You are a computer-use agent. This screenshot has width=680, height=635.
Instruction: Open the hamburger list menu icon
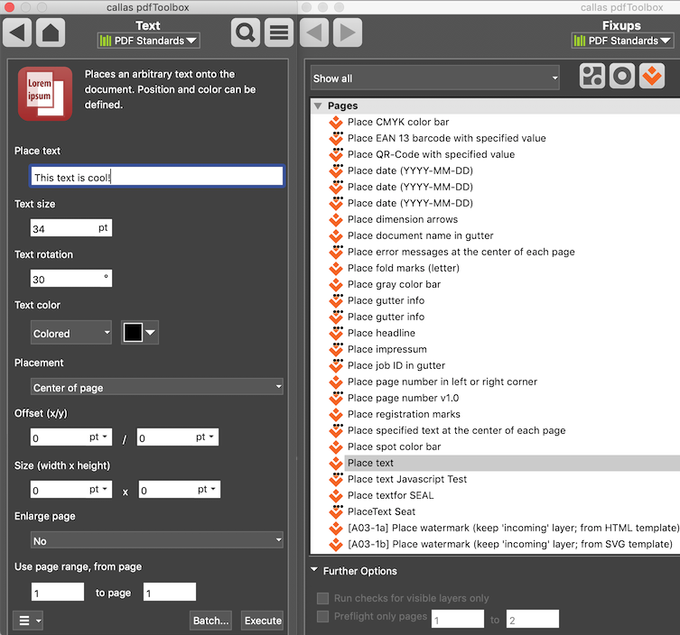(279, 32)
